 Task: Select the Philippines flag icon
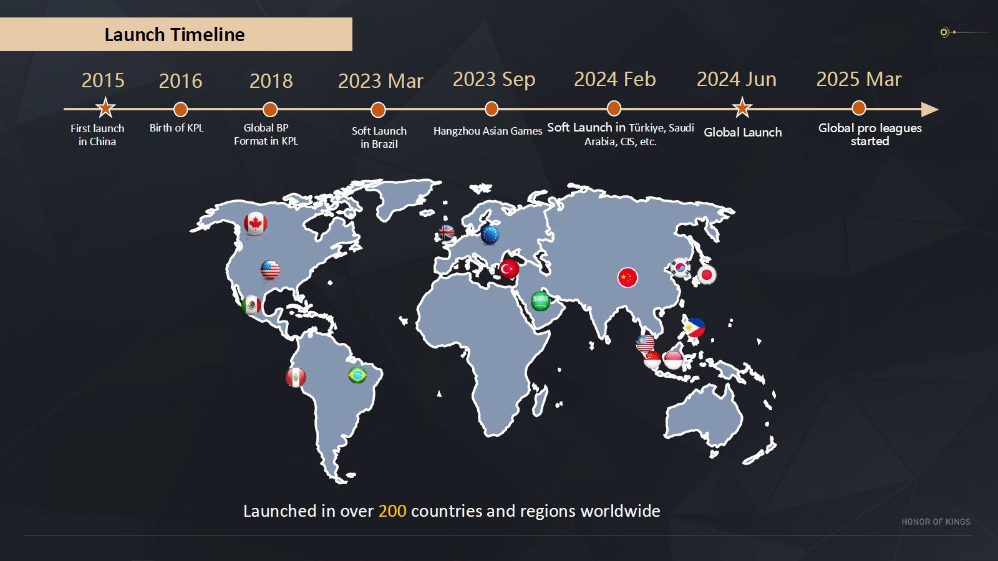[x=695, y=327]
